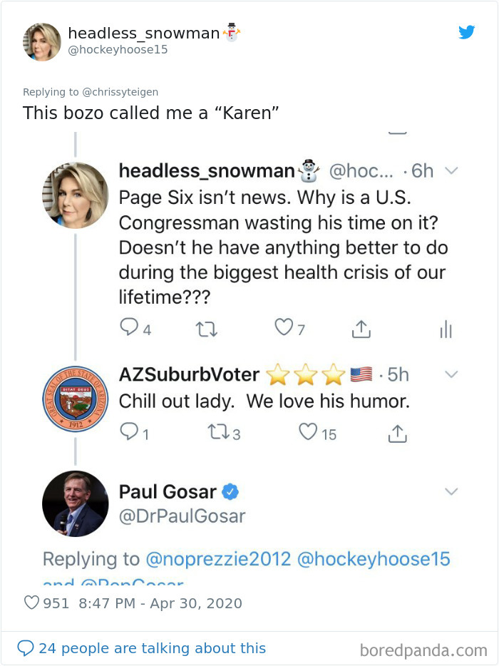Viewport: 499px width, 666px height.
Task: View analytics bars on Page Six tweet
Action: (x=446, y=329)
